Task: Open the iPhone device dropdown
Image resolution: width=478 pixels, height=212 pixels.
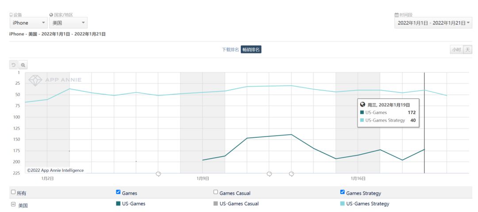Action: pos(28,23)
